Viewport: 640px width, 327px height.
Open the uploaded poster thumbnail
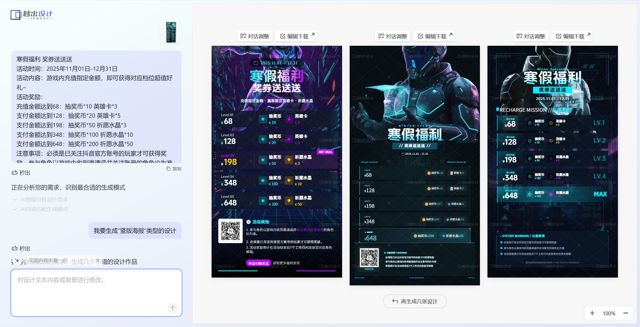(171, 32)
